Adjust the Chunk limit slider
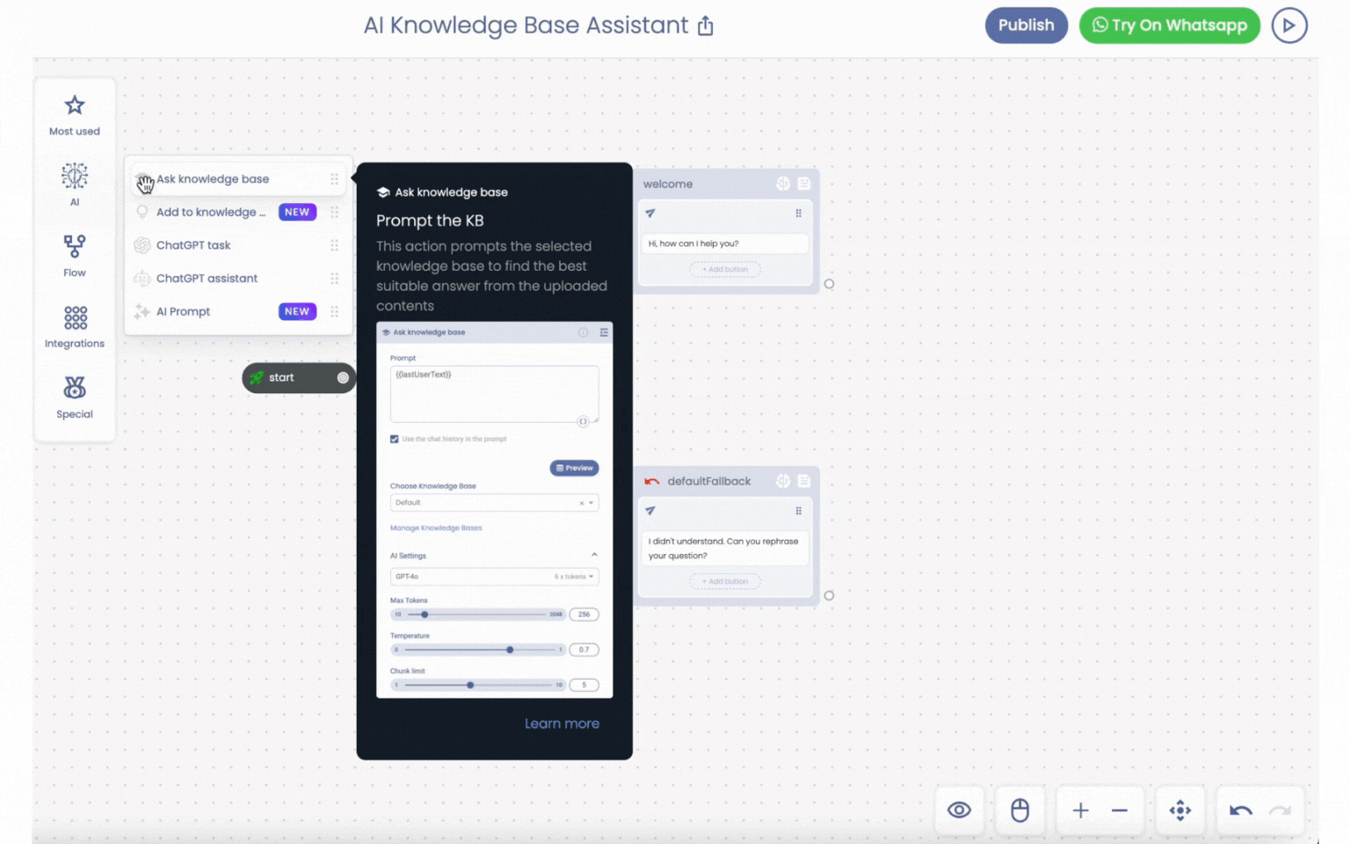Viewport: 1350px width, 844px height. pos(470,685)
